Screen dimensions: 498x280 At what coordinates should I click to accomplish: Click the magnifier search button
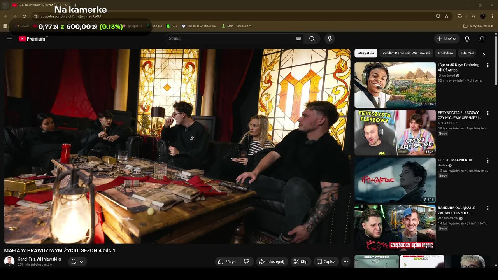click(312, 38)
